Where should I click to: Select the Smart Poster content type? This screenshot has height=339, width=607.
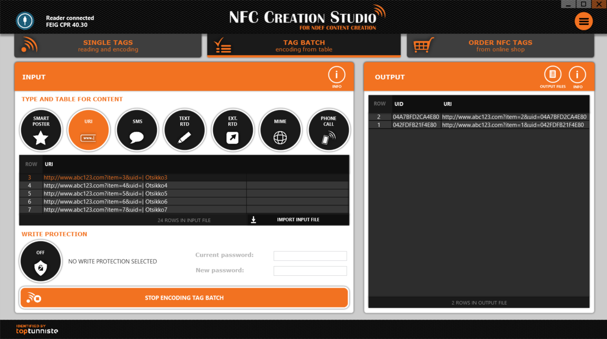pos(41,130)
